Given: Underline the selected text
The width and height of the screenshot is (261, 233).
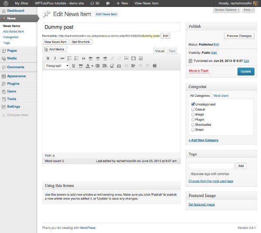Looking at the screenshot, I should tap(74, 66).
